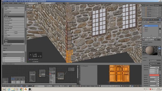
Task: Click the Remove Doubles button
Action: pos(14,44)
